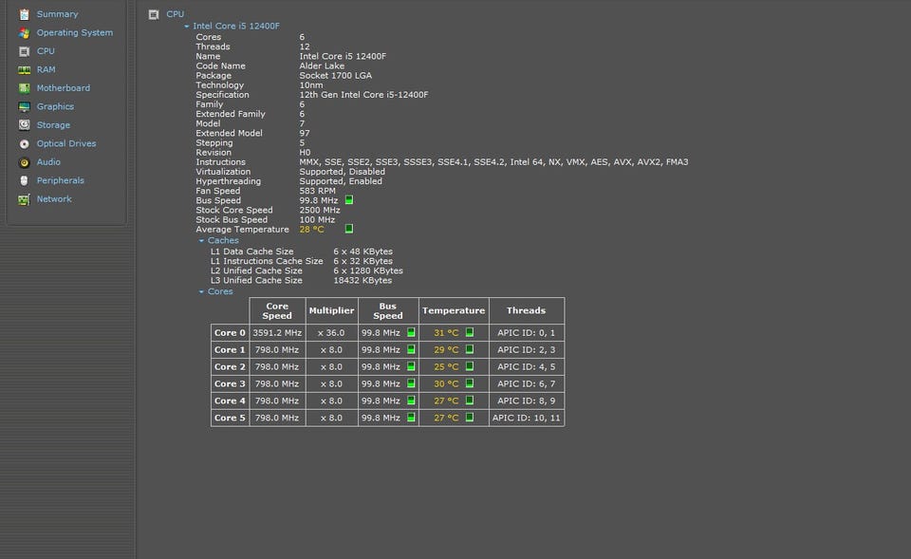
Task: Click the Supported, Enabled hyperthreading value
Action: pos(341,181)
